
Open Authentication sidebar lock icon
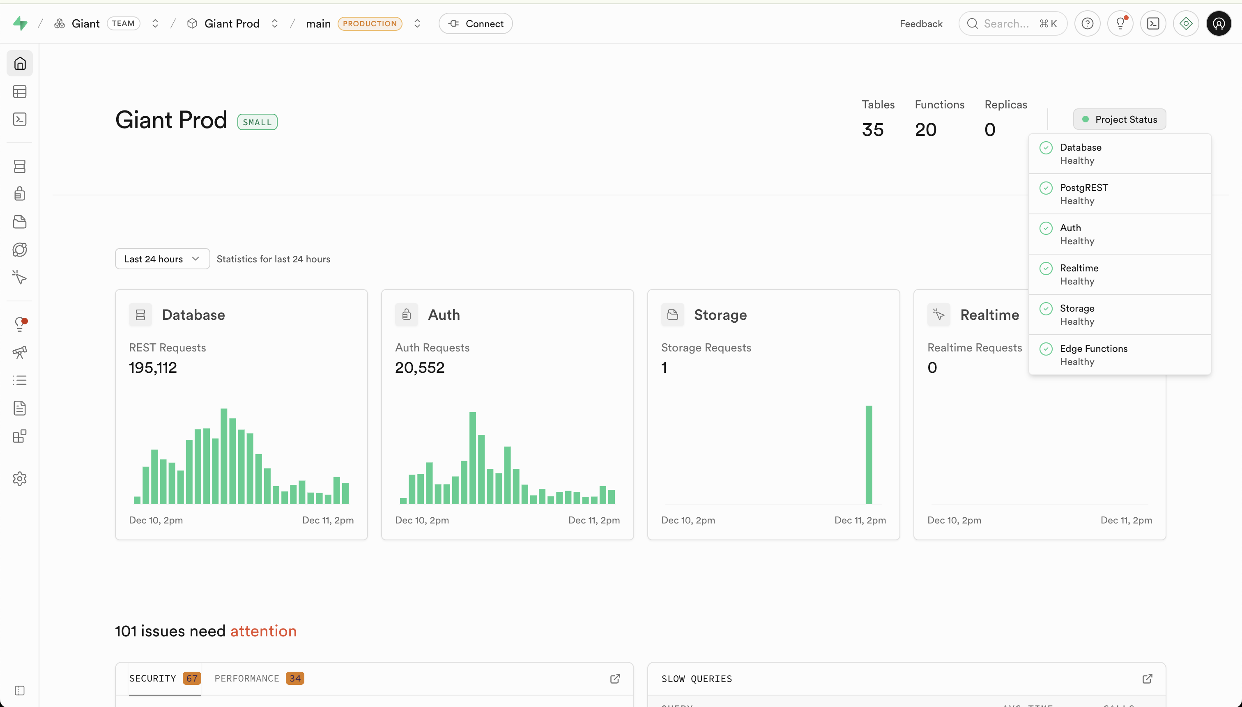tap(19, 194)
